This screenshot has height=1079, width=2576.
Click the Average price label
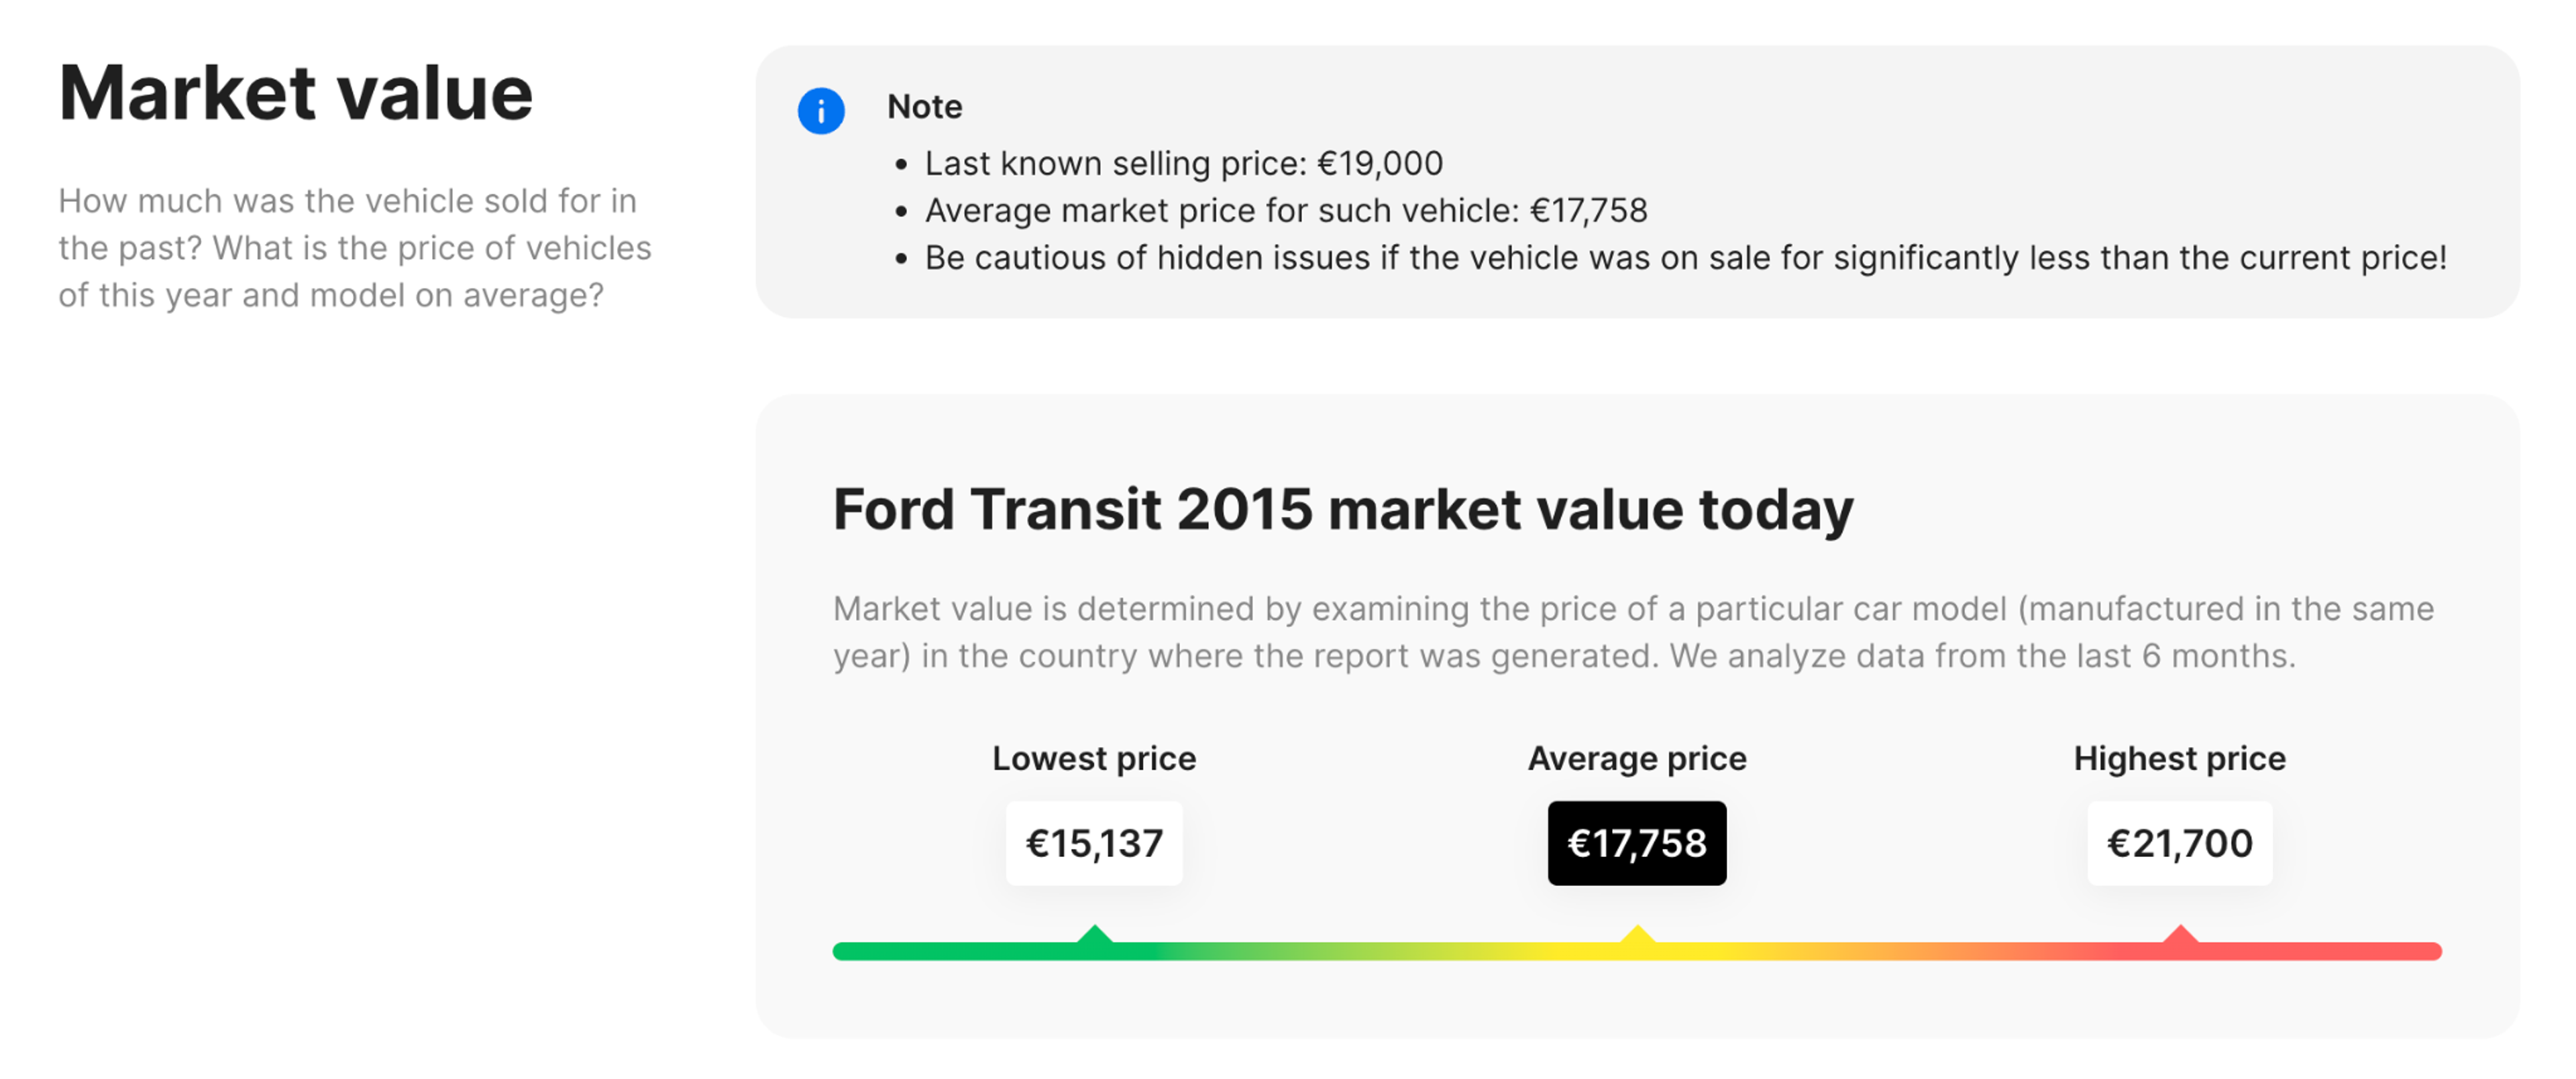tap(1637, 758)
